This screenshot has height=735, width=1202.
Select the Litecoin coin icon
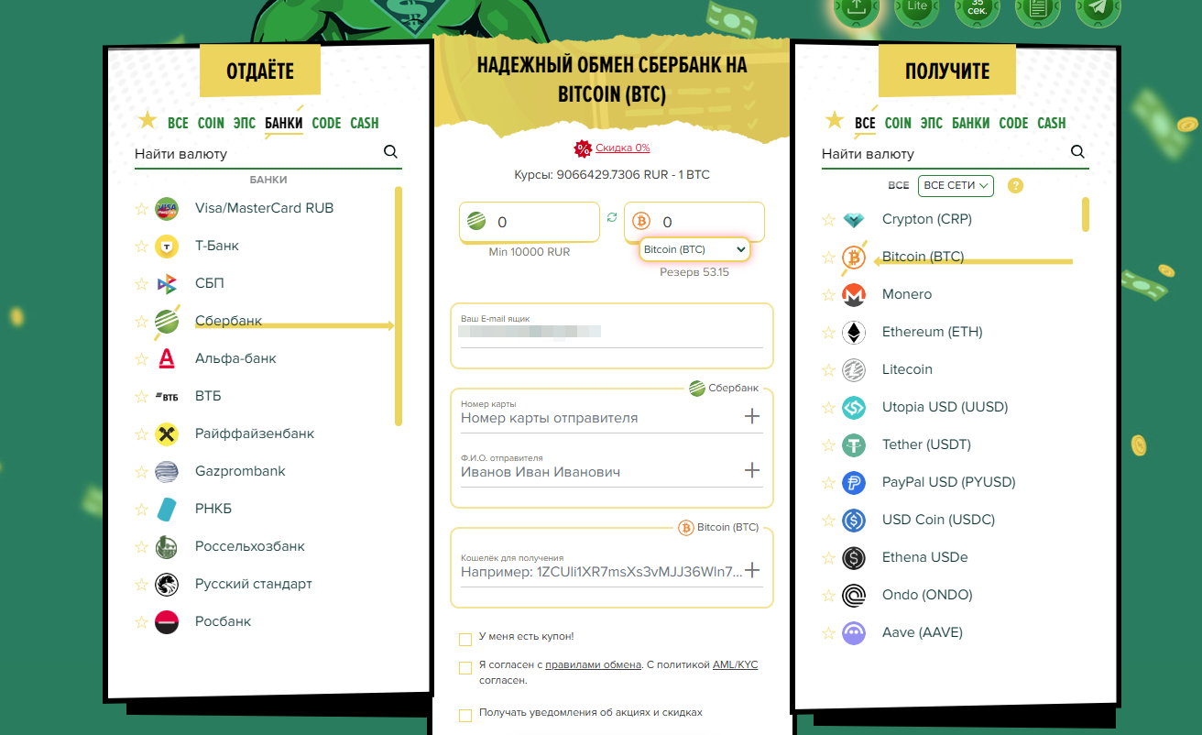pos(854,370)
